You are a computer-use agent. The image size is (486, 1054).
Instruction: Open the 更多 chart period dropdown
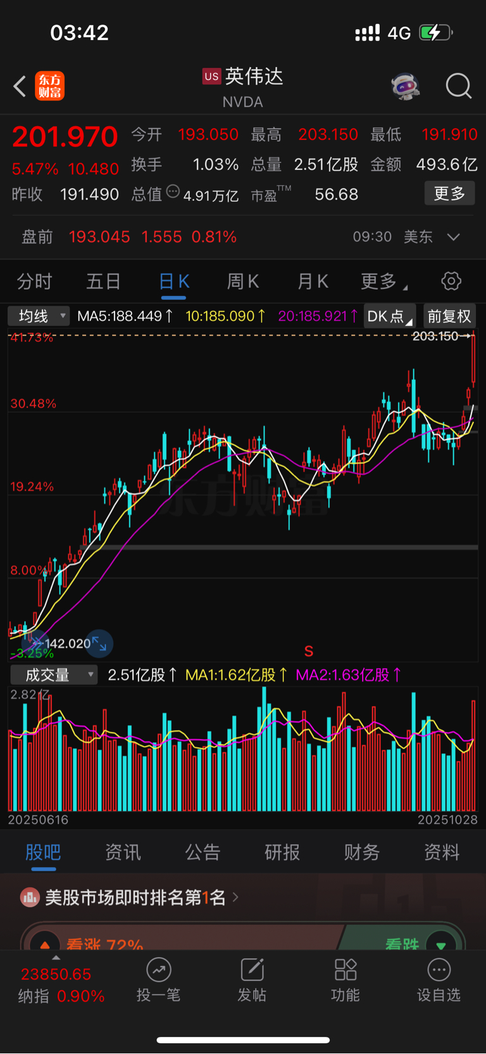pos(384,281)
